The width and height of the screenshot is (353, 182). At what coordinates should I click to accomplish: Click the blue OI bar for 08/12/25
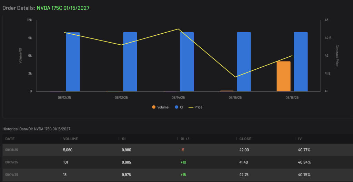pos(73,62)
